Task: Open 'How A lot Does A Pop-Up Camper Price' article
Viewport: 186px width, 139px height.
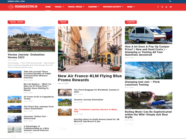Action: click(147, 51)
